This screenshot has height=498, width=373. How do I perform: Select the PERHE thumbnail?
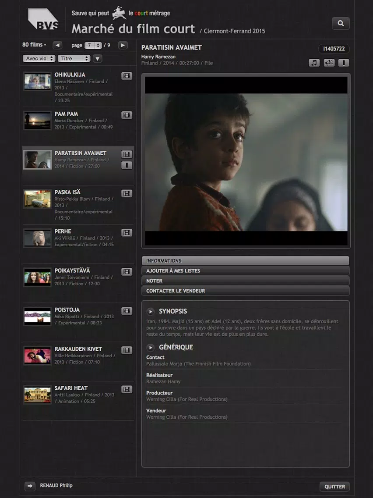pos(37,238)
